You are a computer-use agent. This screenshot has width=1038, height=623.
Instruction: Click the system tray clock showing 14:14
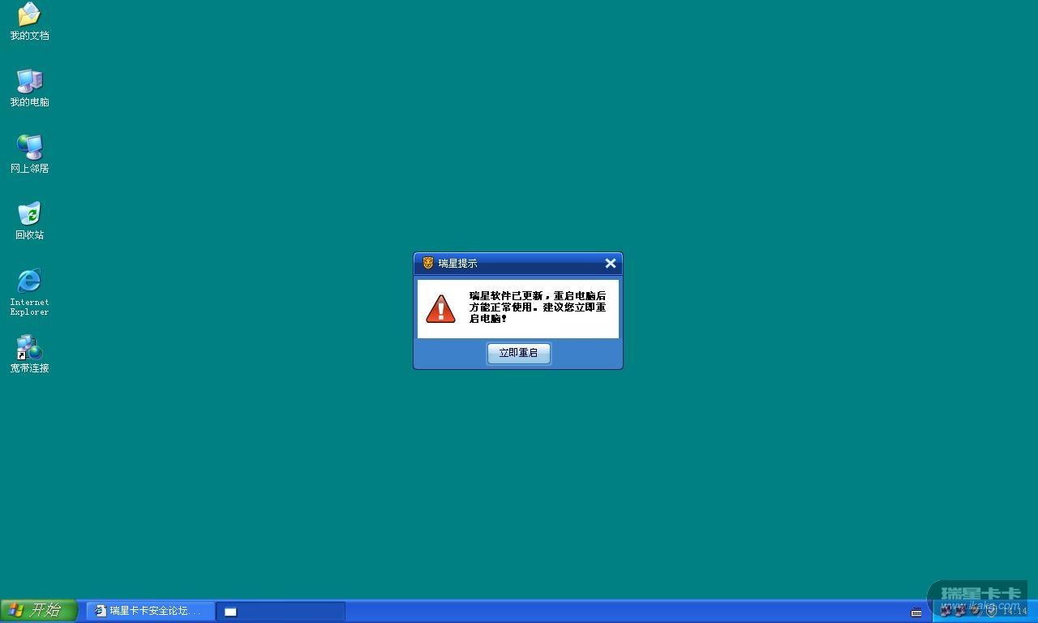pyautogui.click(x=1014, y=612)
